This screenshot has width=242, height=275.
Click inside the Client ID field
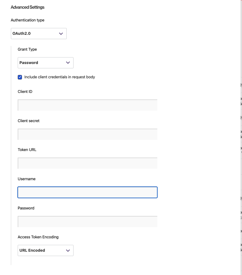(87, 105)
